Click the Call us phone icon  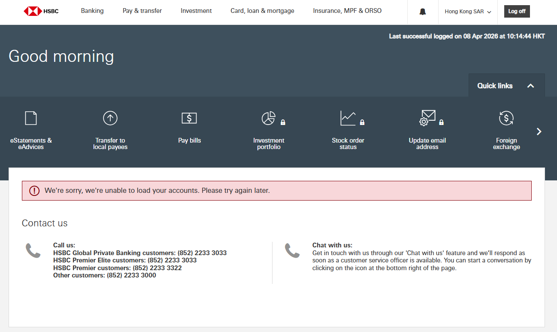33,250
